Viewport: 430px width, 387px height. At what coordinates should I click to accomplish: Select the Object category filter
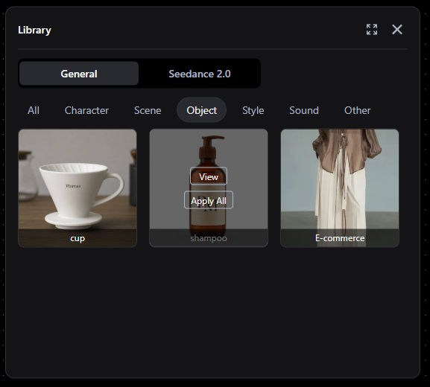[201, 110]
